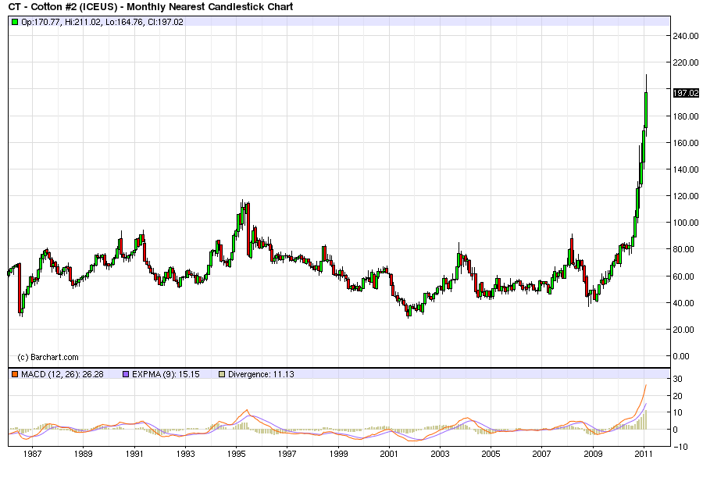Click the 60.00 price axis label
Viewport: 703px width, 478px height.
683,276
